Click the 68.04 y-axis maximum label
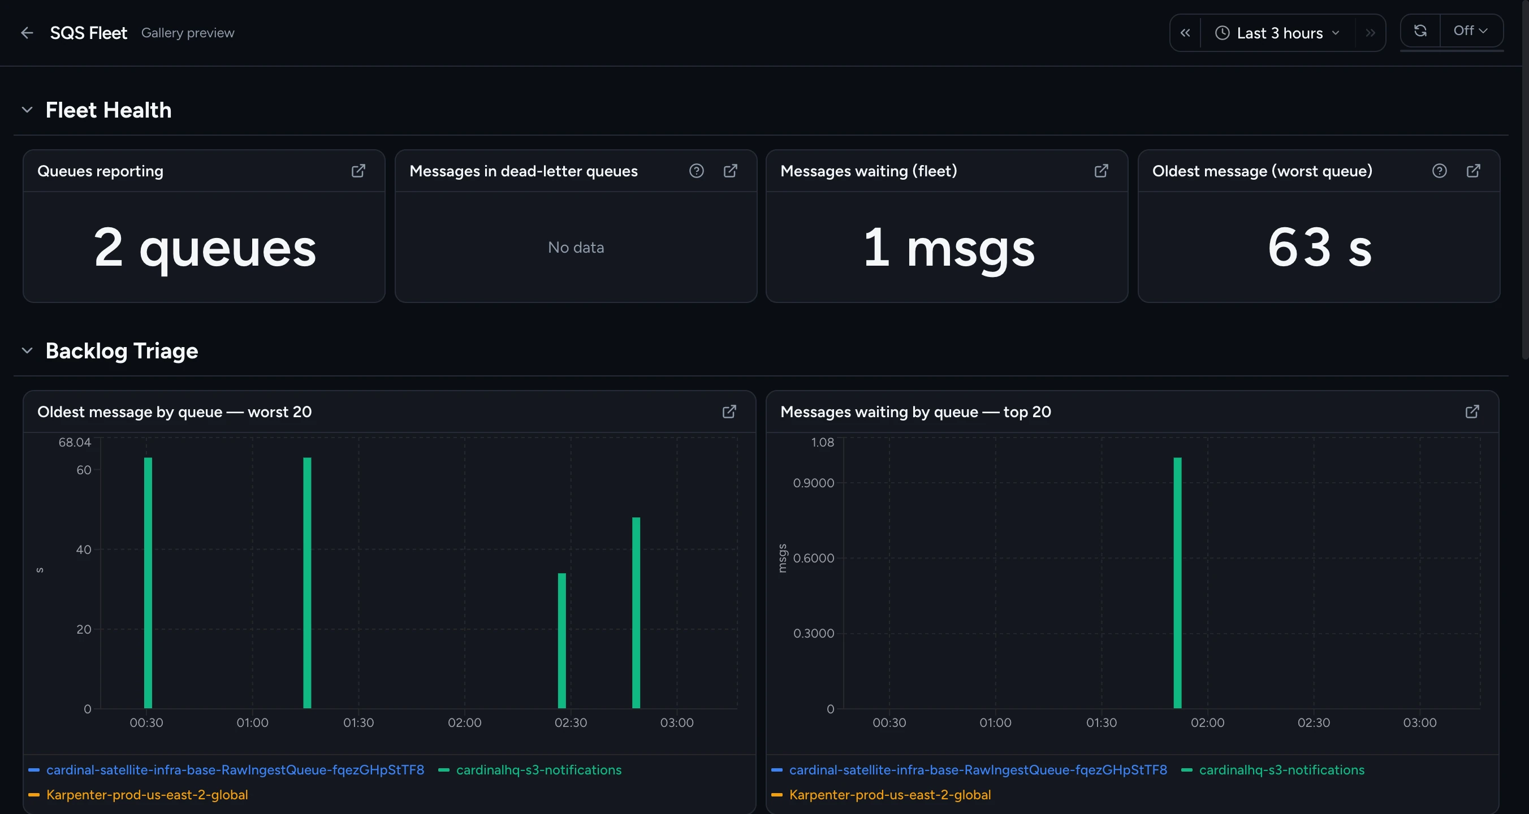The height and width of the screenshot is (814, 1529). 75,442
